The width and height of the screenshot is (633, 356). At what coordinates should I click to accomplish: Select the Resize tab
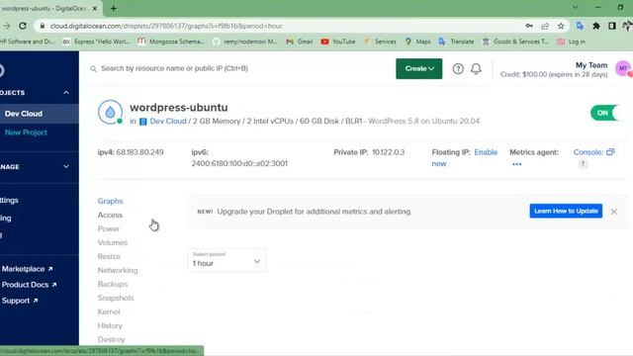[x=109, y=256]
